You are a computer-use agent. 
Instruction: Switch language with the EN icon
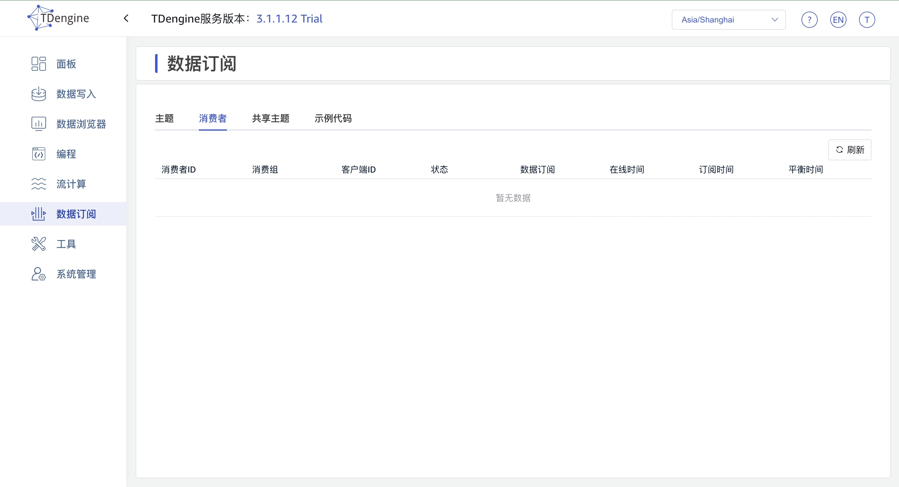pos(838,20)
